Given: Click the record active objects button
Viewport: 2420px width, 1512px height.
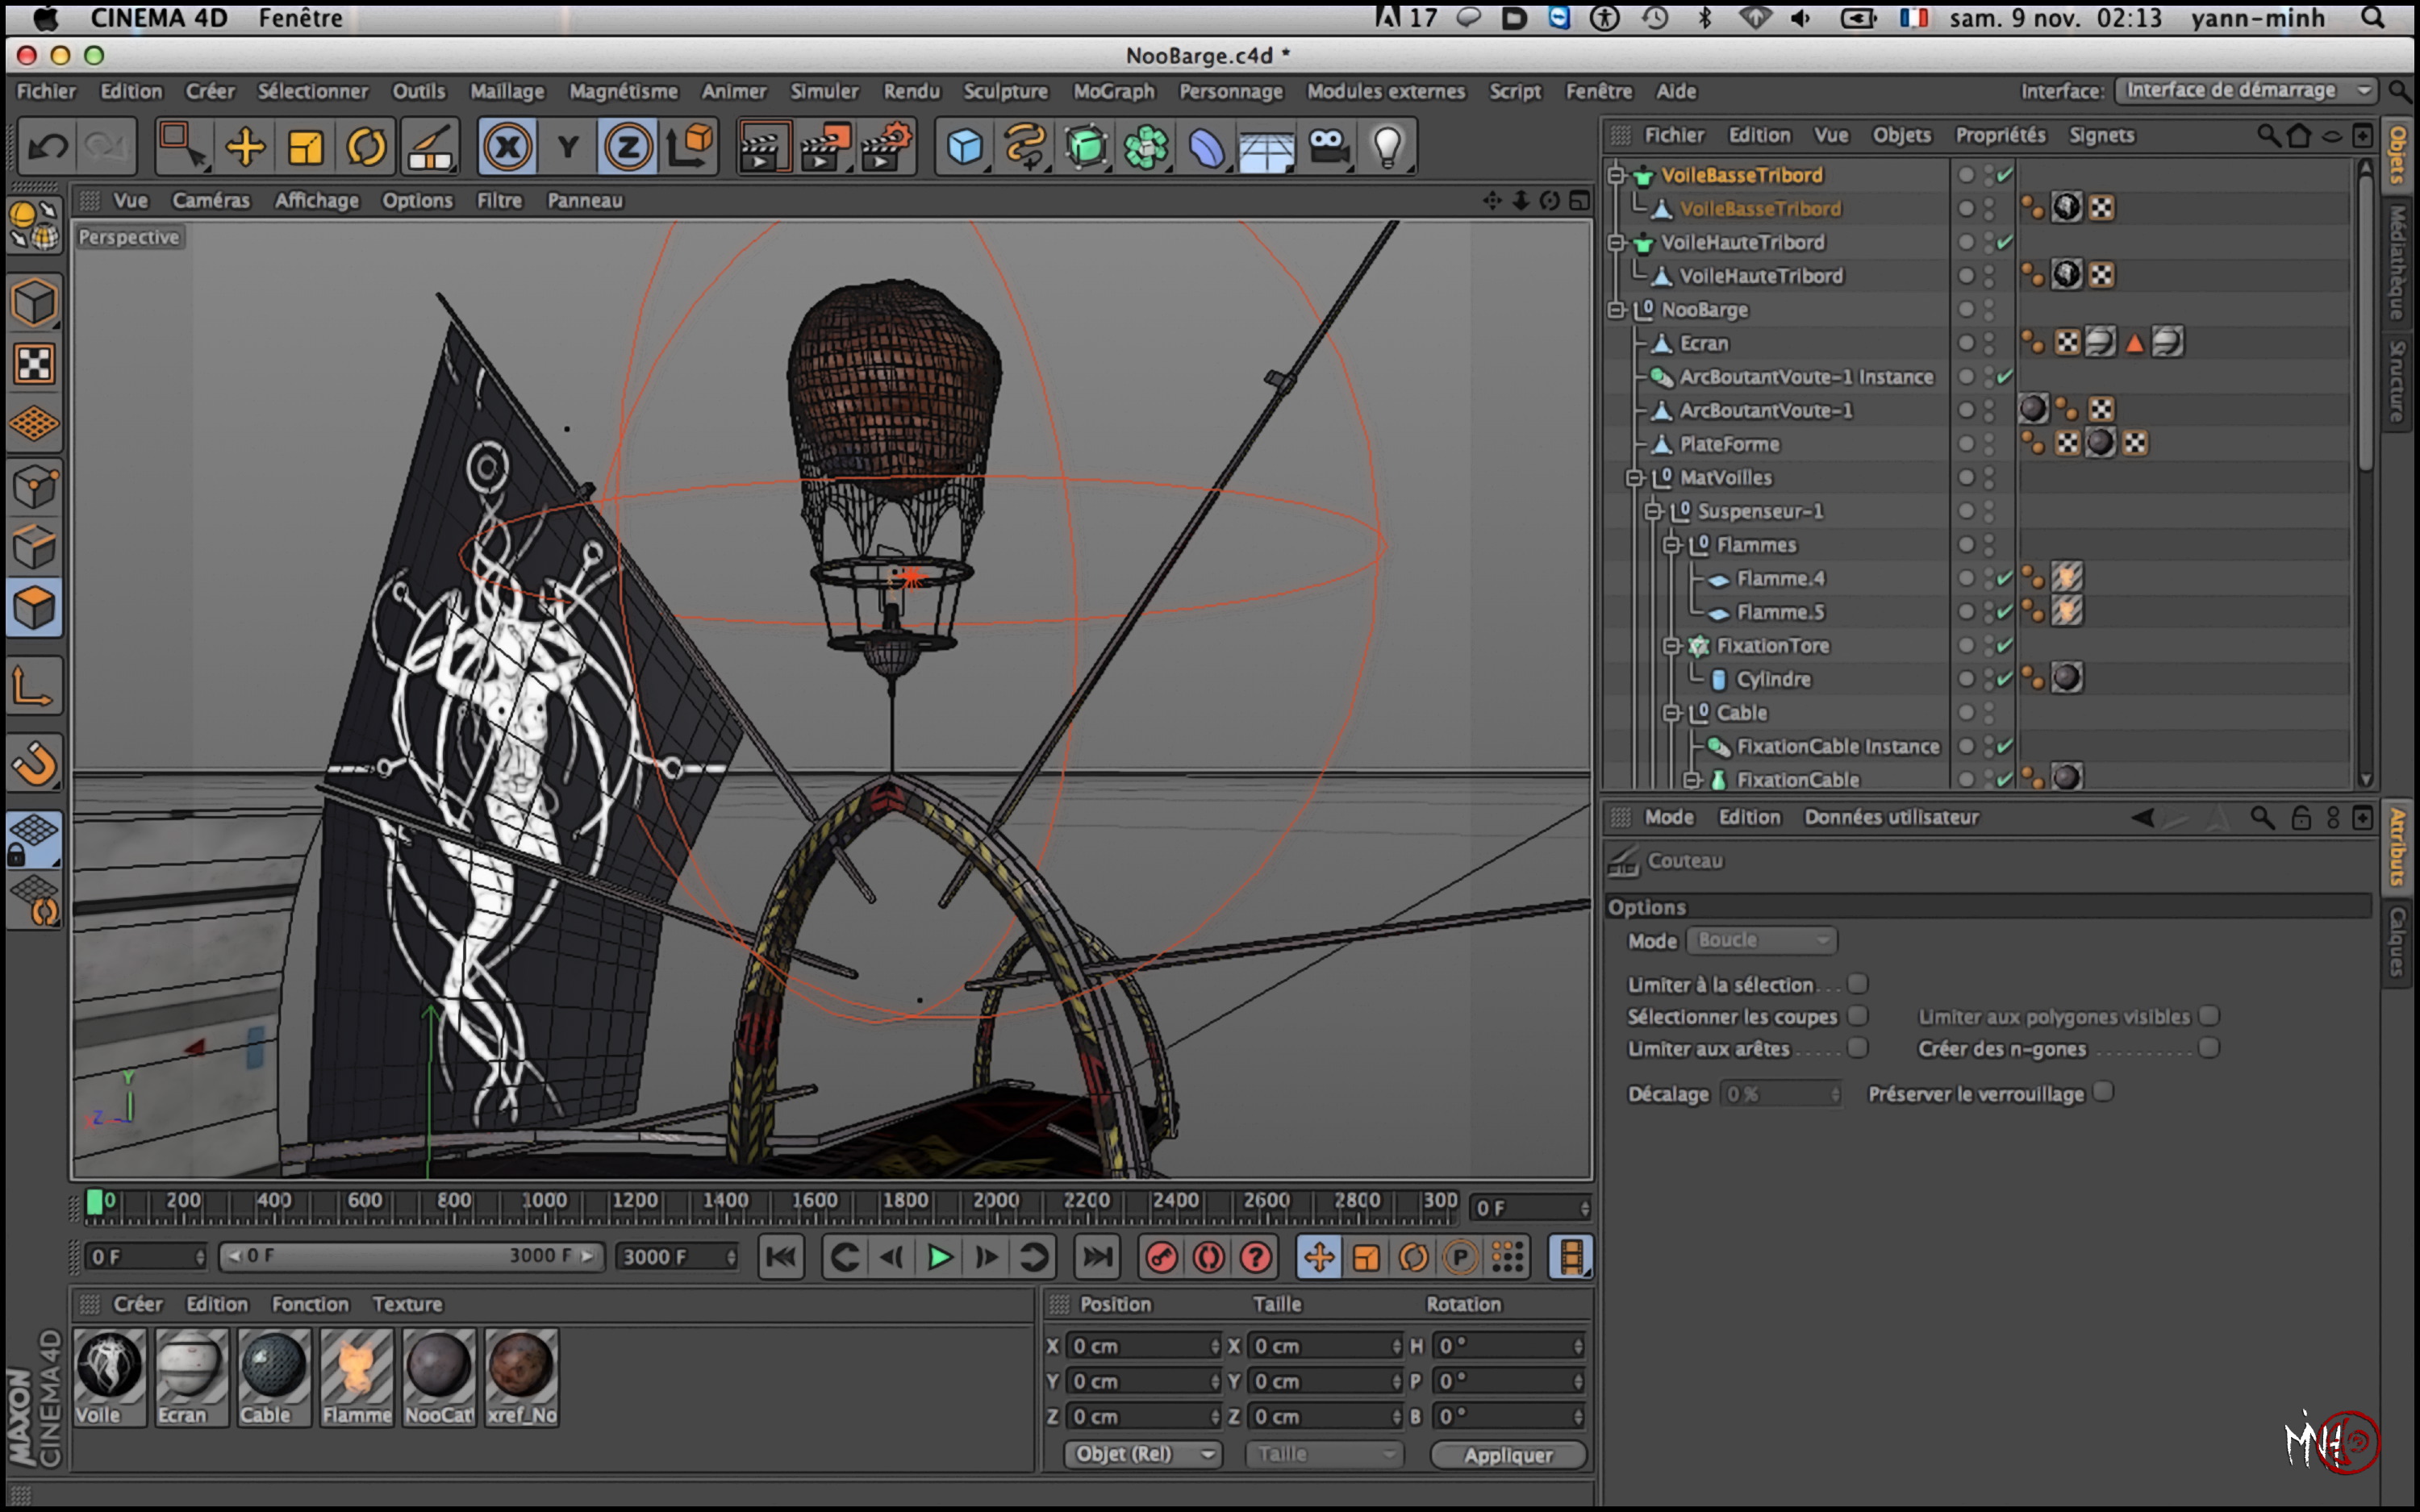Looking at the screenshot, I should coord(1160,1257).
